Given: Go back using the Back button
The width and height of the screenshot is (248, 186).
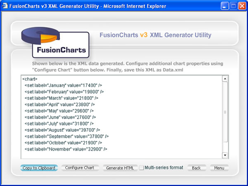Looking at the screenshot, I should click(196, 168).
